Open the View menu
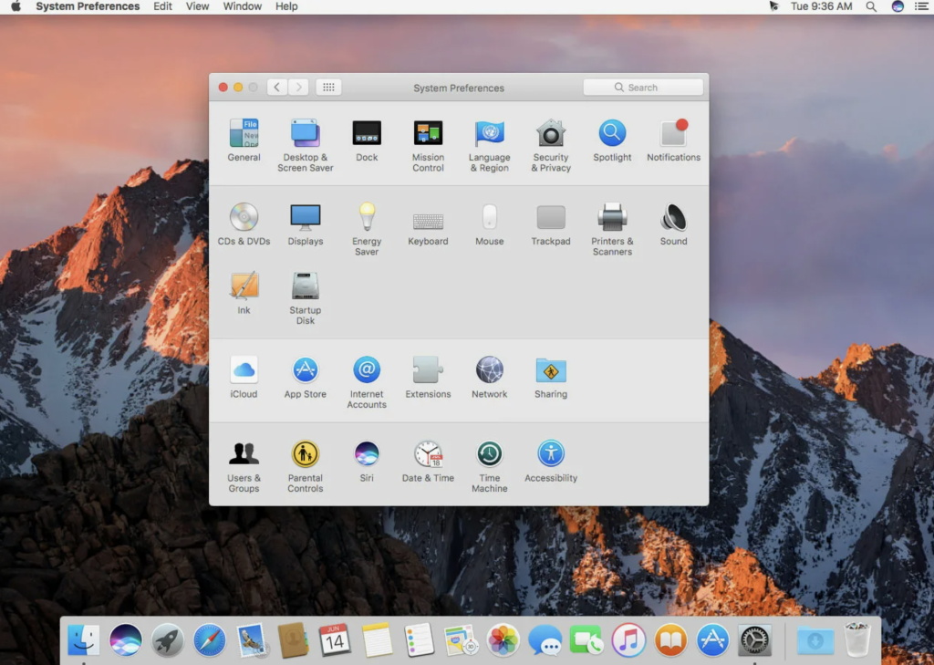The image size is (934, 665). click(x=197, y=6)
